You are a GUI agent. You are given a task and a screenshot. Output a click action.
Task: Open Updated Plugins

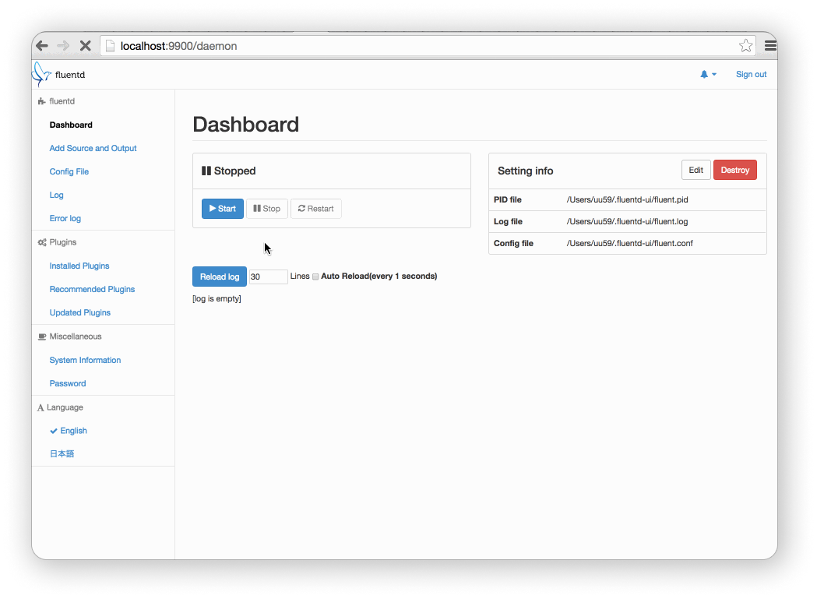79,313
